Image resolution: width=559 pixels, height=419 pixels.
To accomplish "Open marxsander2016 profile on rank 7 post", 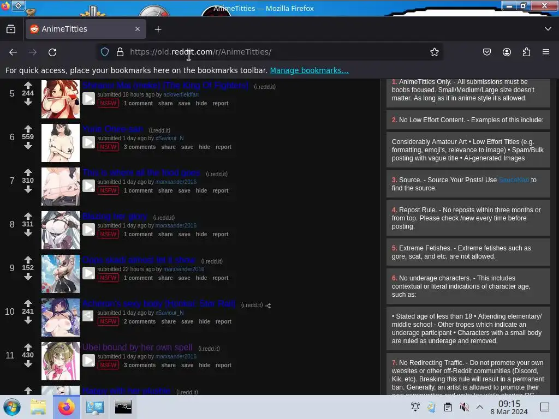I will point(176,182).
